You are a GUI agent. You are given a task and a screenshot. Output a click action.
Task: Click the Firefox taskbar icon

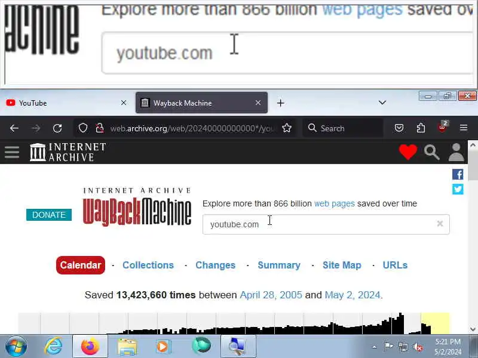[x=90, y=346]
